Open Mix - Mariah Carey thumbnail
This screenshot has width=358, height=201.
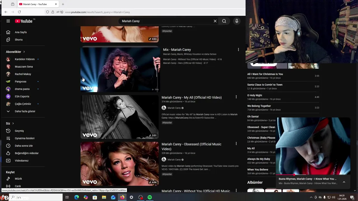120,69
